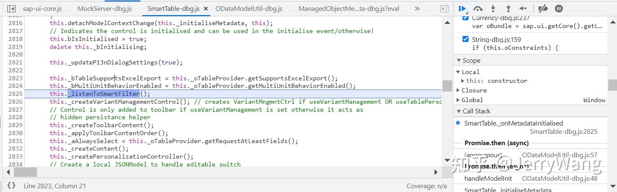Uncheck String-dbg.js:159 breakpoint
The width and height of the screenshot is (617, 192).
(465, 39)
